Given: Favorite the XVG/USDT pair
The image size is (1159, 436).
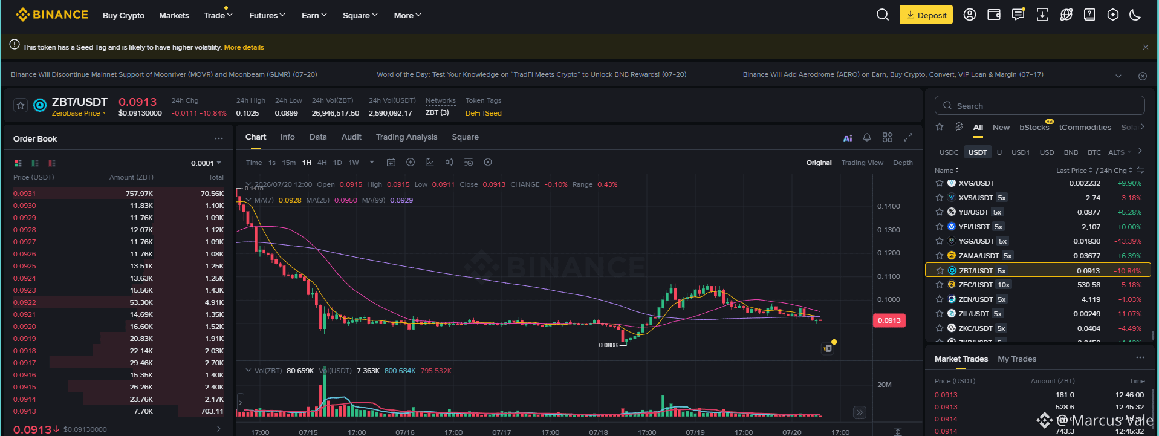Looking at the screenshot, I should (940, 183).
